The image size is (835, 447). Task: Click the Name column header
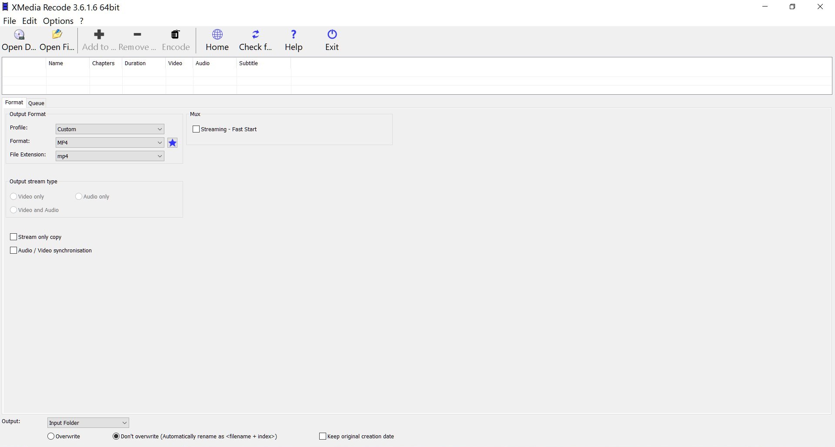pos(68,63)
